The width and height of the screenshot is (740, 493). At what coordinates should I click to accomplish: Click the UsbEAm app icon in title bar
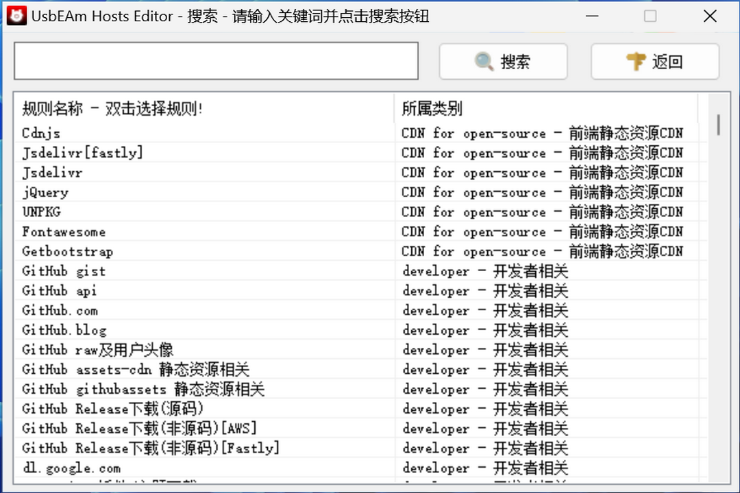pyautogui.click(x=16, y=16)
